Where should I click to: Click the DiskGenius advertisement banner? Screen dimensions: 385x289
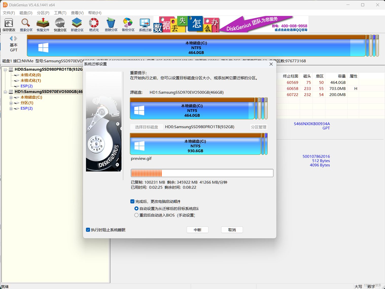tap(231, 24)
